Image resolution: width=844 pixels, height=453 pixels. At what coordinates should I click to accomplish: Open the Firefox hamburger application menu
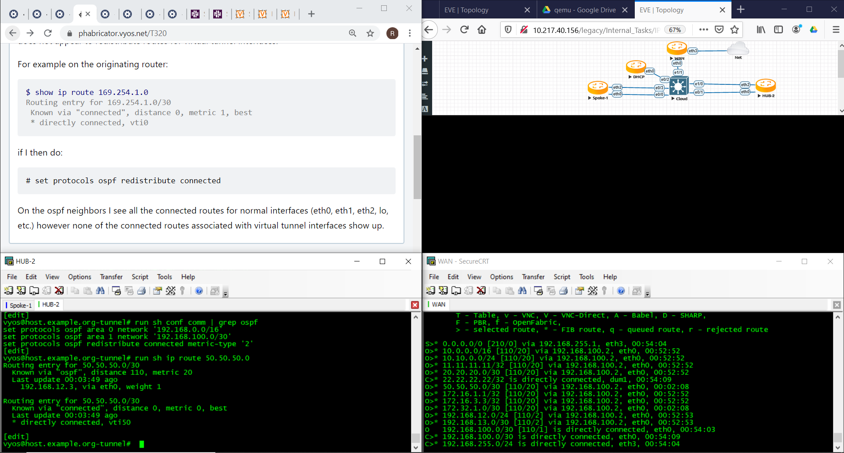pyautogui.click(x=836, y=29)
